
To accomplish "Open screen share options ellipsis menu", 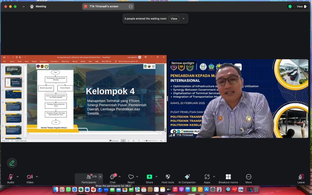I will point(131,6).
